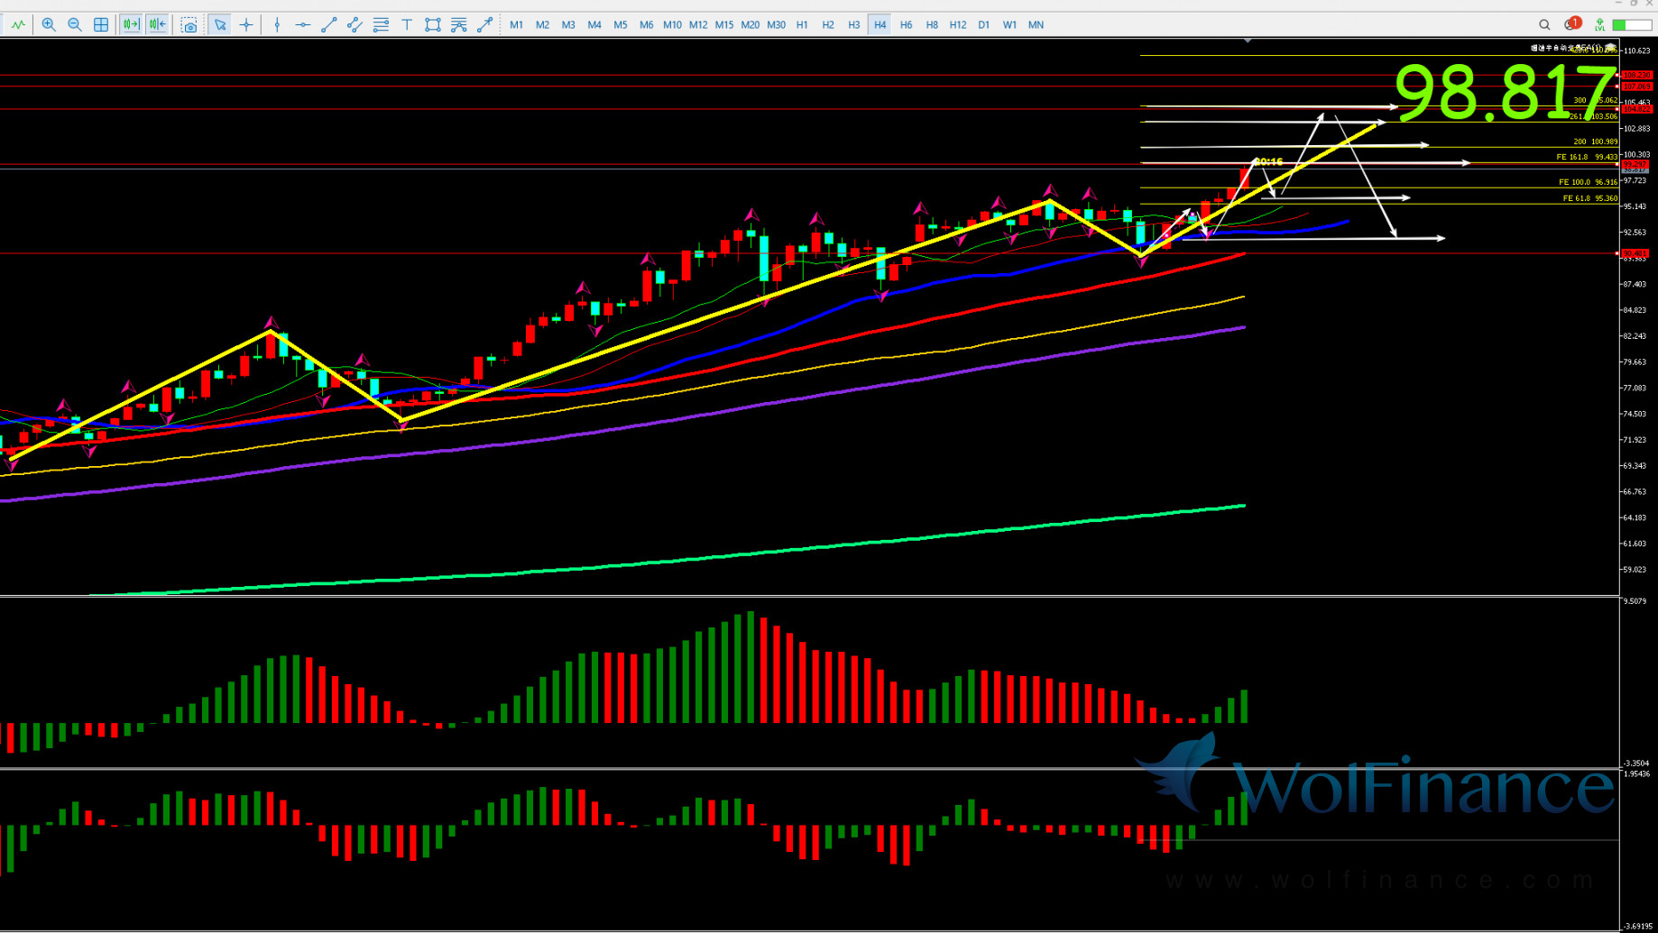
Task: Select the Text label tool
Action: click(407, 25)
